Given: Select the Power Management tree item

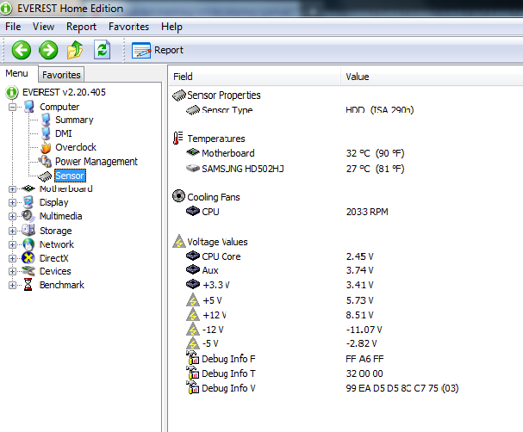Looking at the screenshot, I should (96, 162).
